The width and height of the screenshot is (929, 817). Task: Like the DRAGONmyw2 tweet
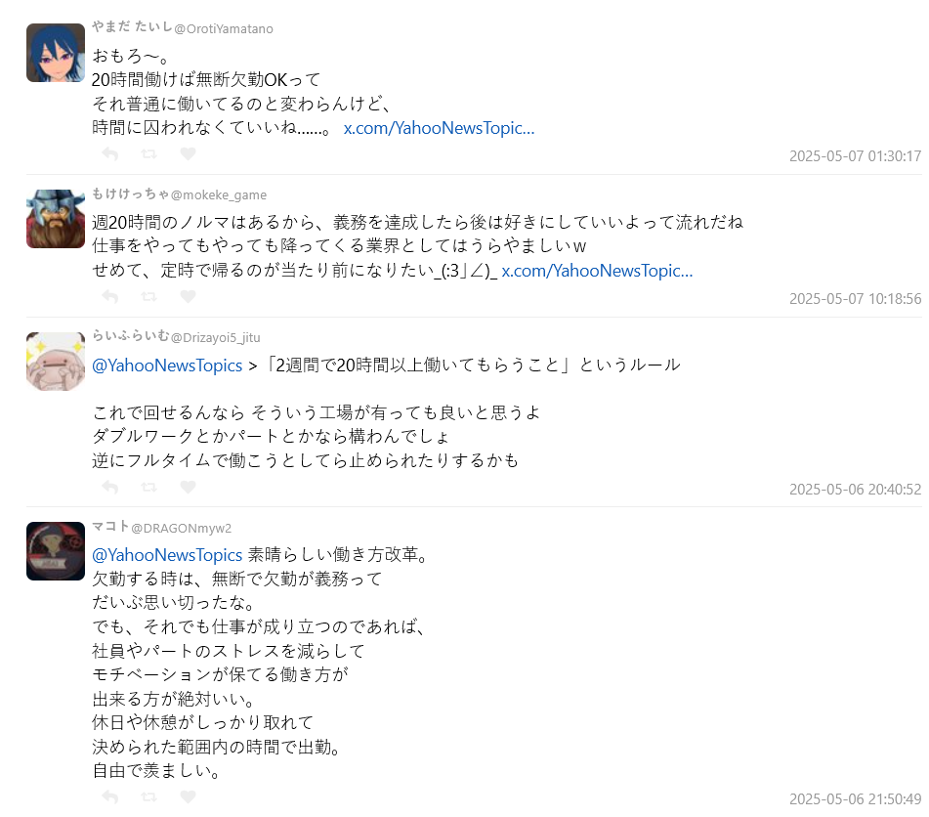pyautogui.click(x=188, y=797)
